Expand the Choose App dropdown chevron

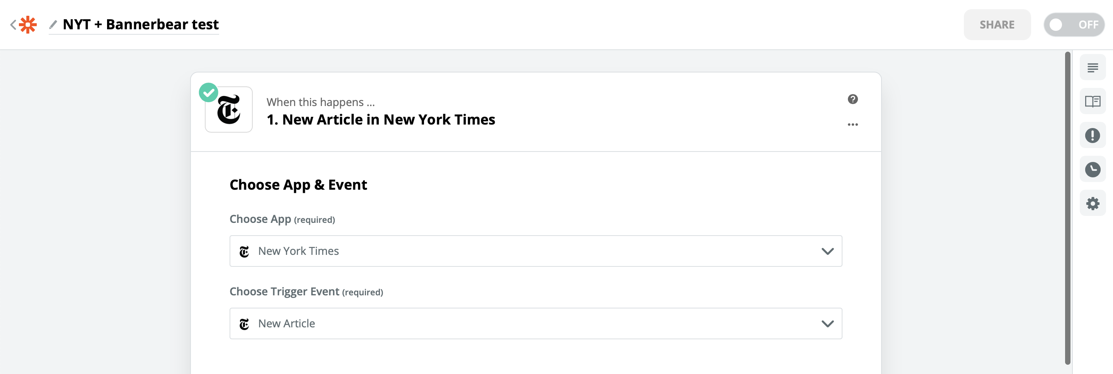pos(827,251)
